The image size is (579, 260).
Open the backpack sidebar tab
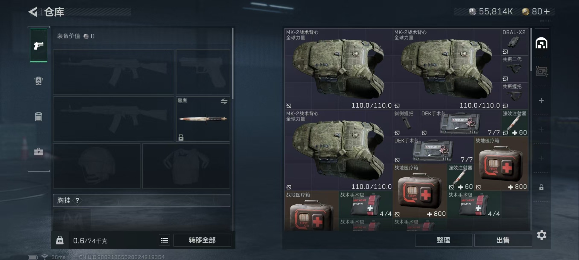coord(39,81)
